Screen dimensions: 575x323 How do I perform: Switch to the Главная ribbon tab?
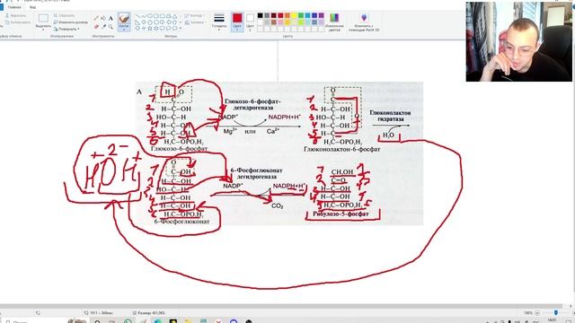(14, 7)
